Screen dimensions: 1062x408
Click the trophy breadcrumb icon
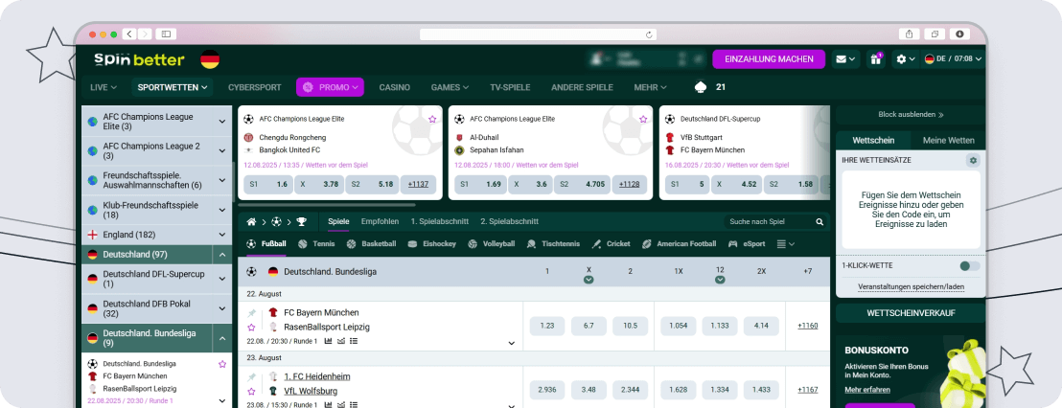(x=301, y=222)
